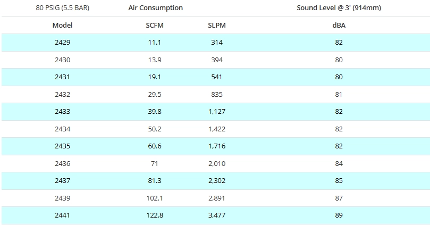The height and width of the screenshot is (225, 430).
Task: Click the 29.5 SCFM value
Action: (155, 95)
